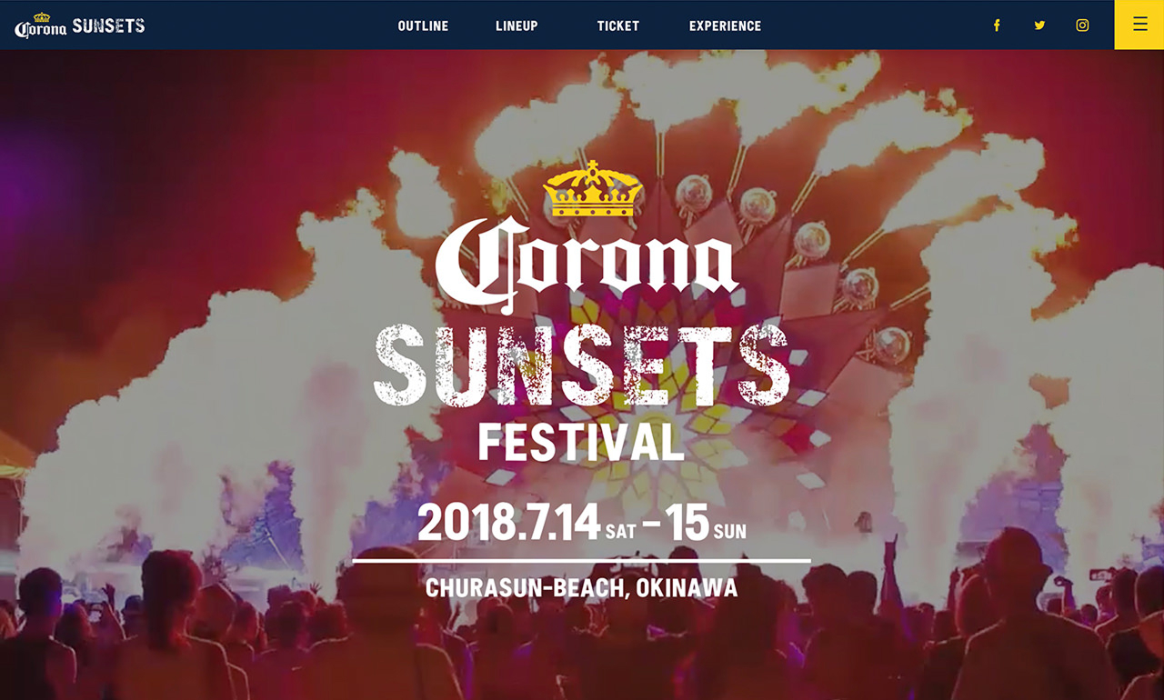The height and width of the screenshot is (700, 1164).
Task: Click the Corona Sunsets header logo
Action: pos(80,25)
